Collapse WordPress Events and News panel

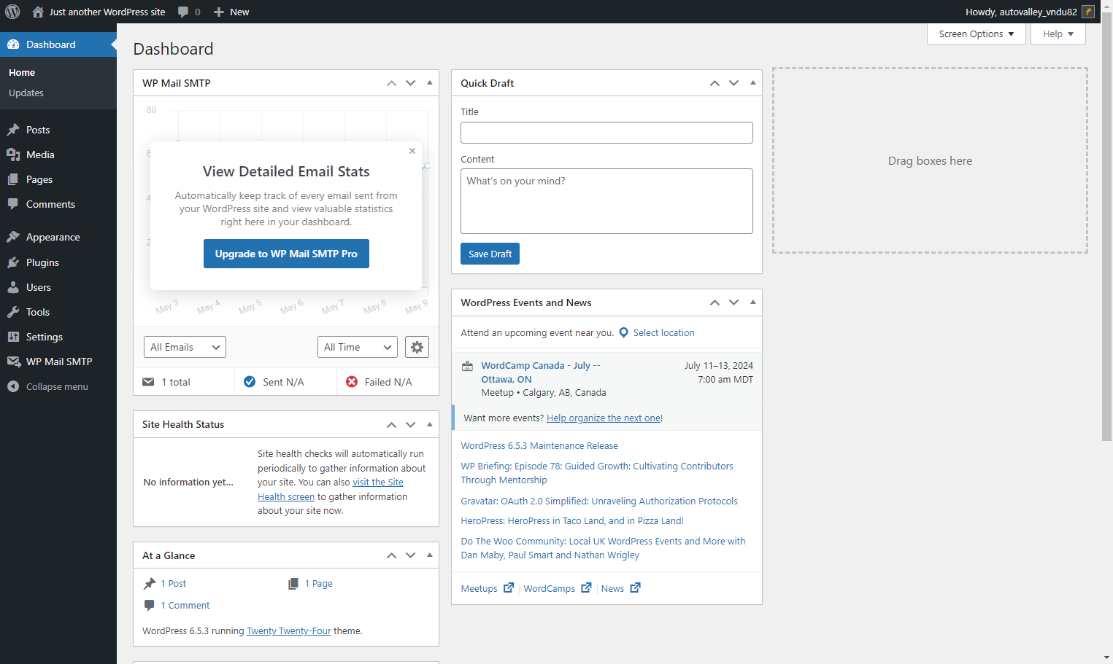point(753,302)
